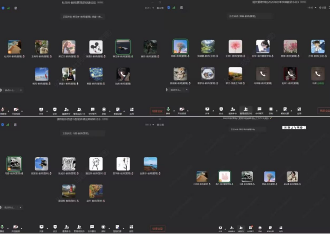Click the record circle icon in the top-right meeting toolbar

[271, 109]
